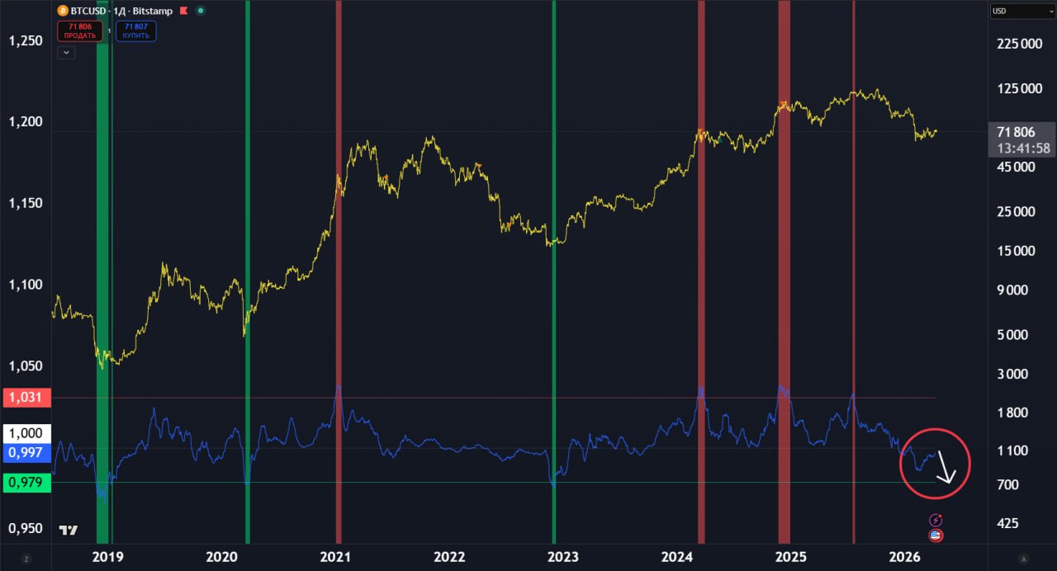Click the 1,050 left scale label
This screenshot has height=571, width=1057.
pyautogui.click(x=25, y=366)
